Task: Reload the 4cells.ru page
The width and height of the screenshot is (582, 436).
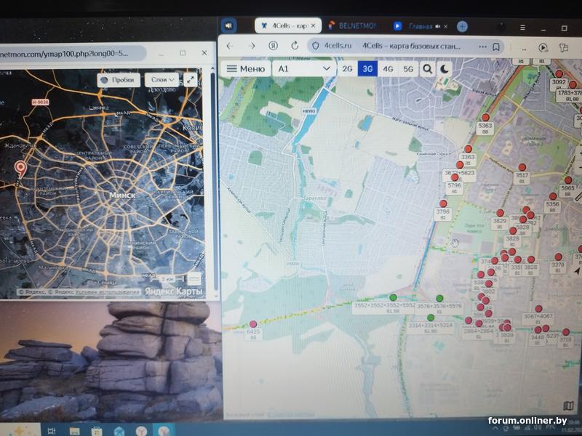Action: 295,46
